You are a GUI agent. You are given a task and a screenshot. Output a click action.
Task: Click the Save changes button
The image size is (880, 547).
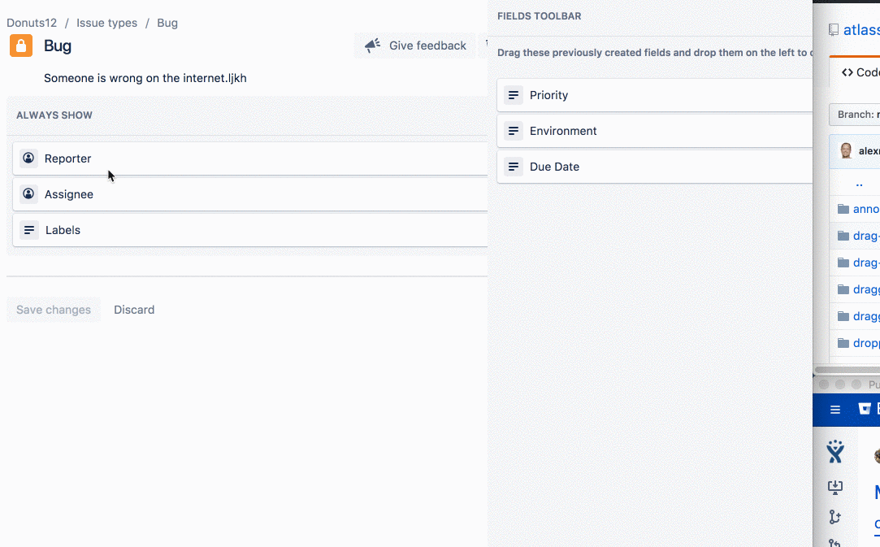53,309
